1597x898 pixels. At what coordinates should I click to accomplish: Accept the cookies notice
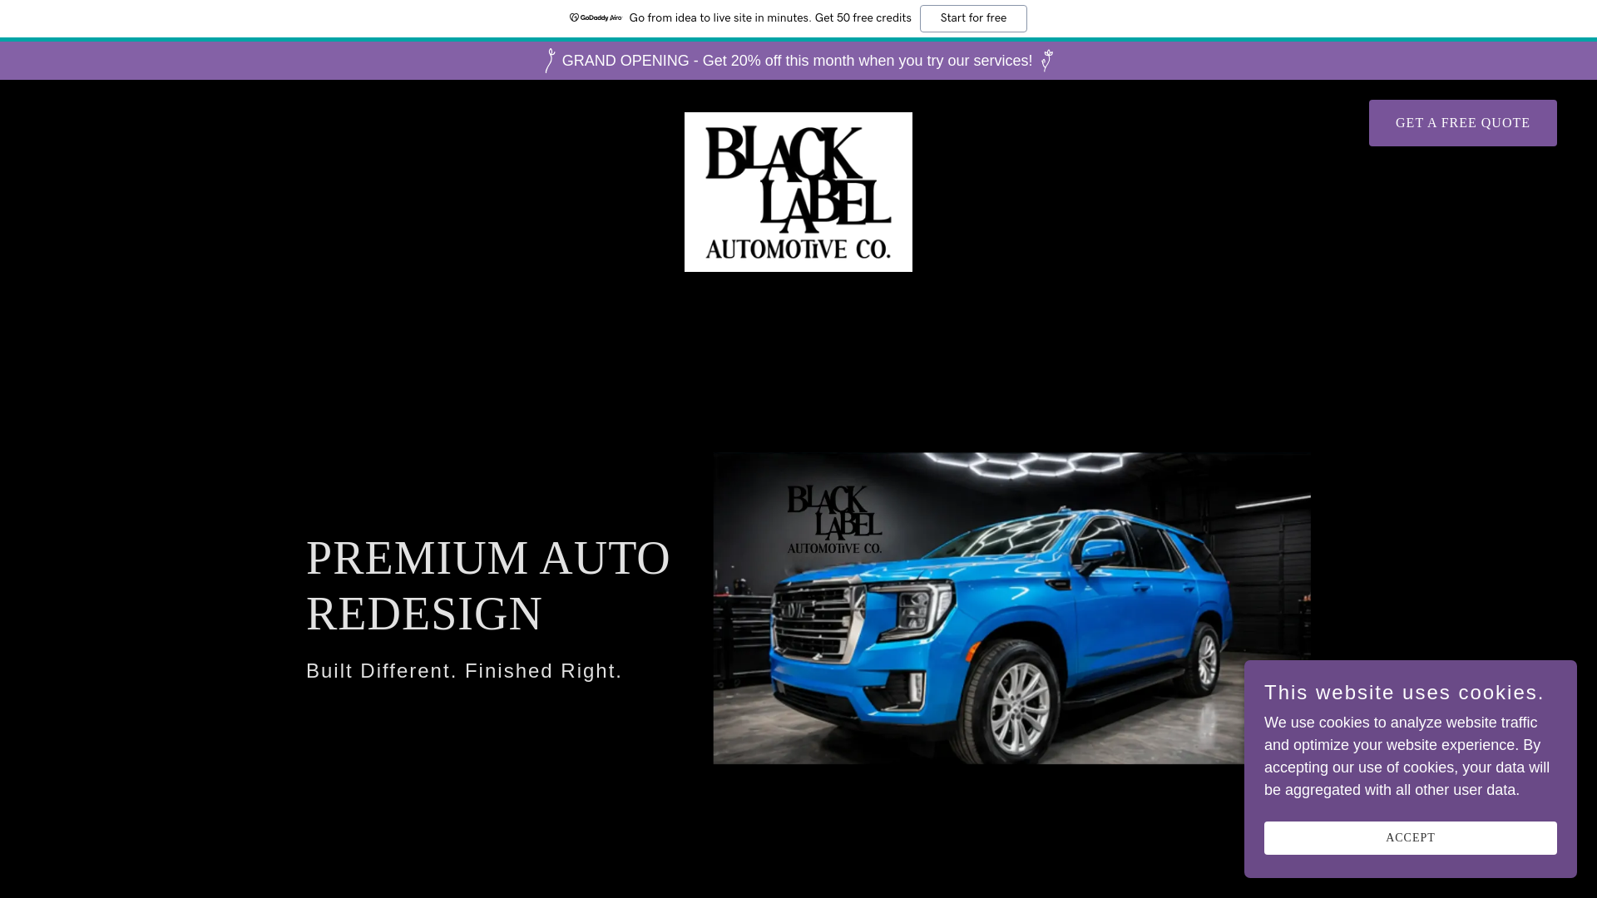(x=1410, y=838)
